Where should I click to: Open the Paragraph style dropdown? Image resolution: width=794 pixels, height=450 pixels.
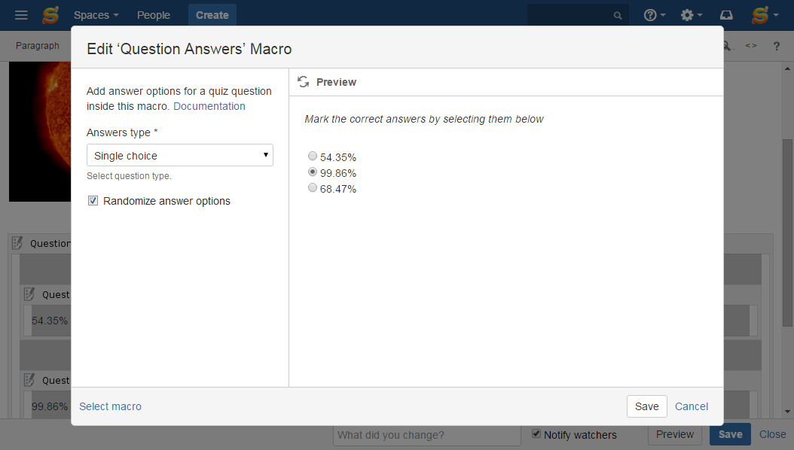click(x=38, y=45)
